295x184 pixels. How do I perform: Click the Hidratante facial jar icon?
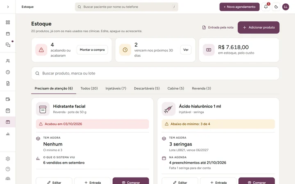[x=43, y=109]
